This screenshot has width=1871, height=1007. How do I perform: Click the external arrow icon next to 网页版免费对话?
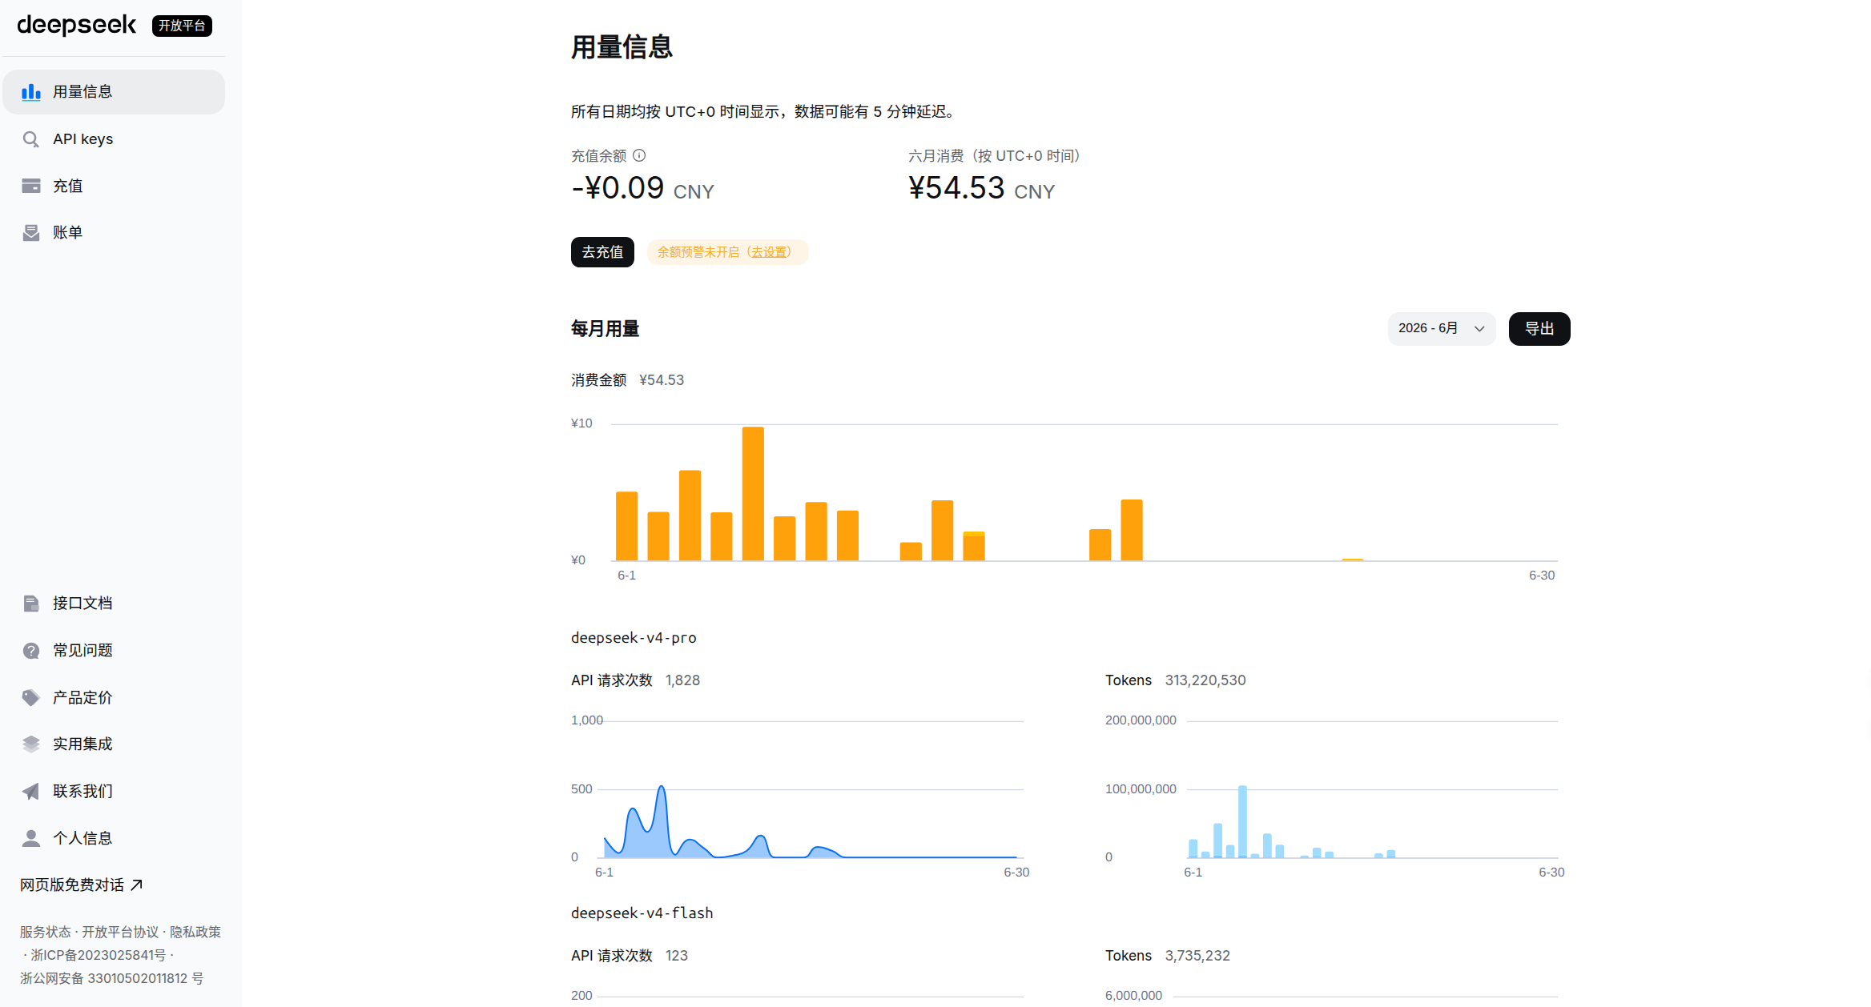coord(137,885)
